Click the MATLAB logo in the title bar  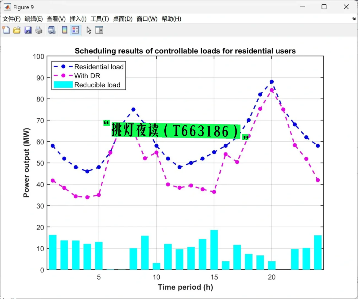[x=7, y=7]
